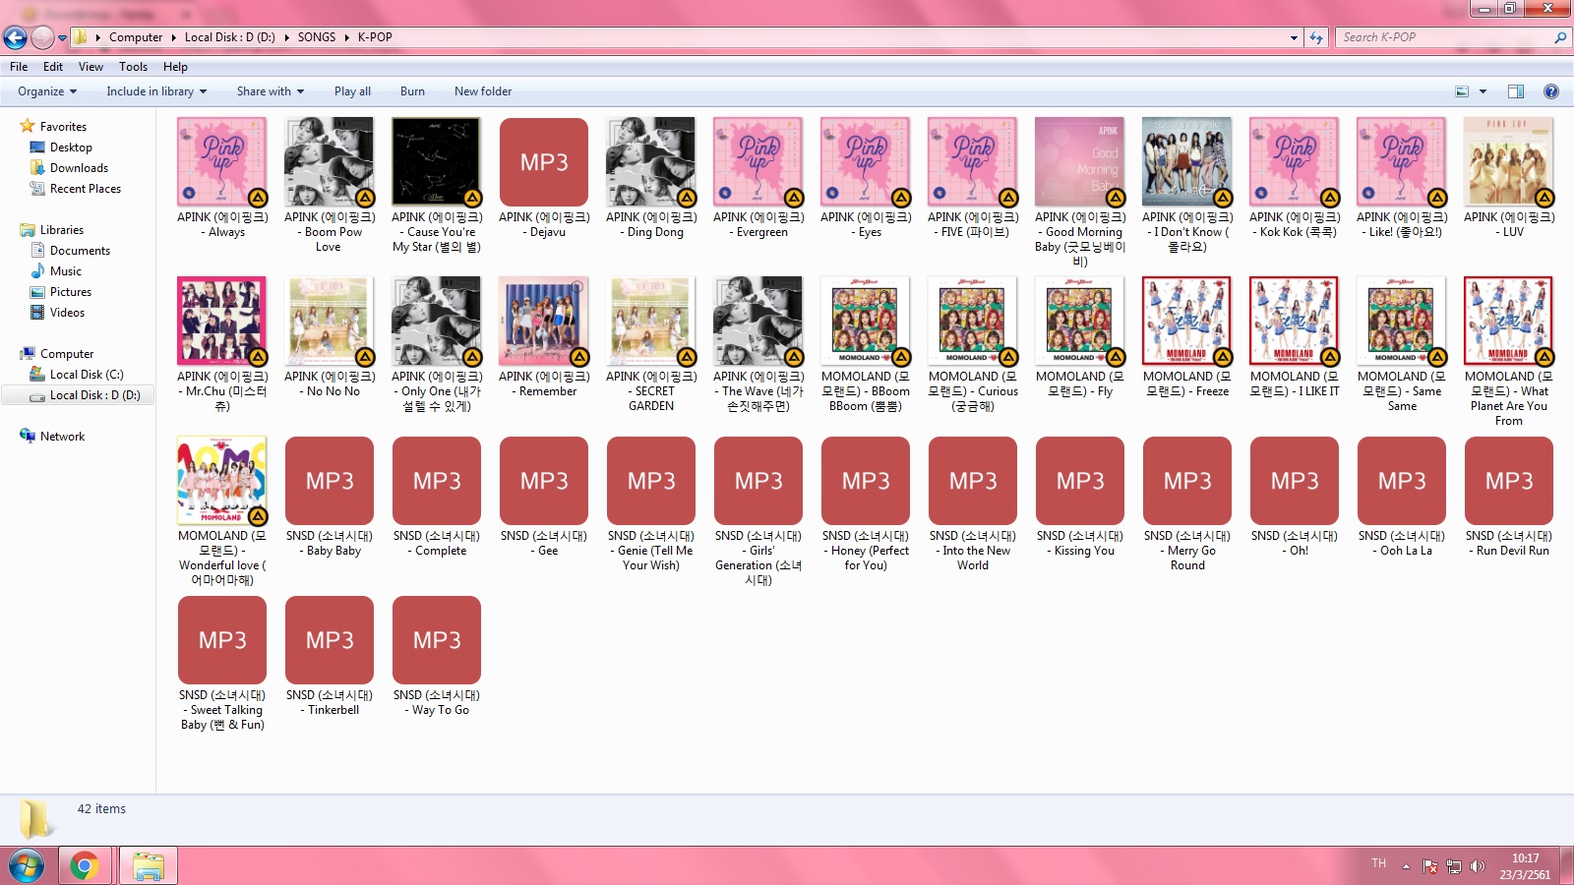Viewport: 1574px width, 885px height.
Task: Open the Include in library dropdown
Action: coord(156,91)
